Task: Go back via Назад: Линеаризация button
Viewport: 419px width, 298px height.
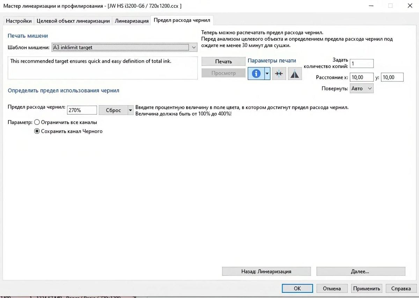Action: tap(266, 271)
